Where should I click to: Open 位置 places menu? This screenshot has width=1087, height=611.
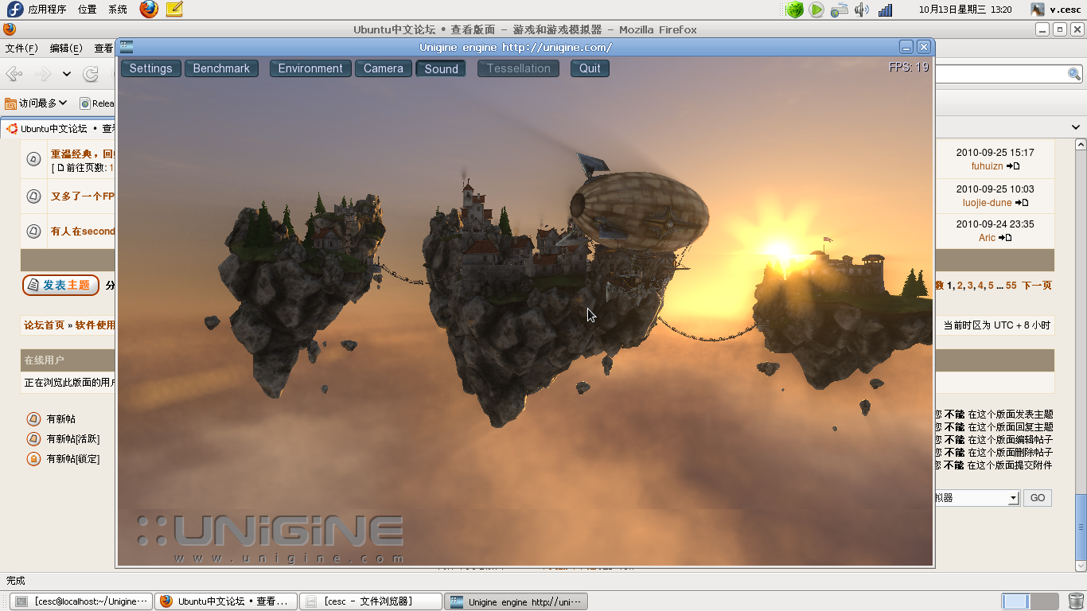click(88, 10)
